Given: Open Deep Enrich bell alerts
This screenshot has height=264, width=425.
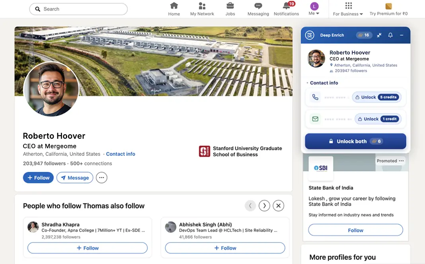Looking at the screenshot, I should 390,35.
